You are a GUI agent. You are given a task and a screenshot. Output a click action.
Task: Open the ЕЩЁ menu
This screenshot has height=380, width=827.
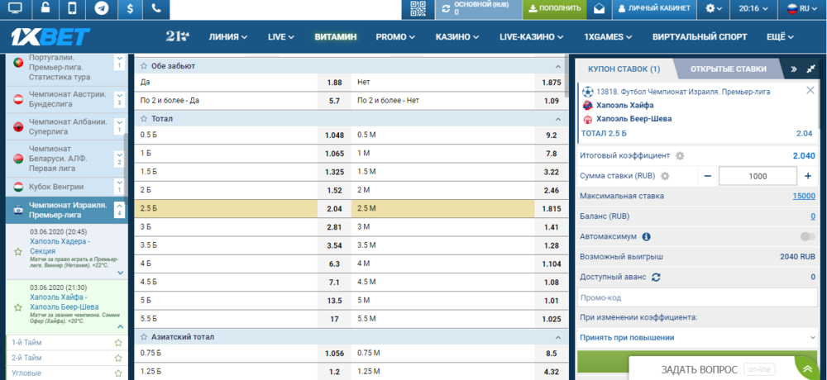click(780, 37)
